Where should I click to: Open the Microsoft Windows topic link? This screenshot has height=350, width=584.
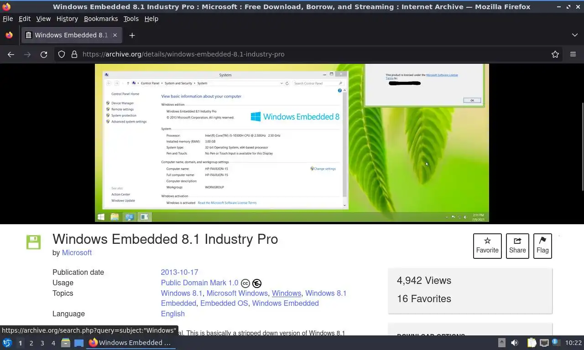[x=237, y=293]
